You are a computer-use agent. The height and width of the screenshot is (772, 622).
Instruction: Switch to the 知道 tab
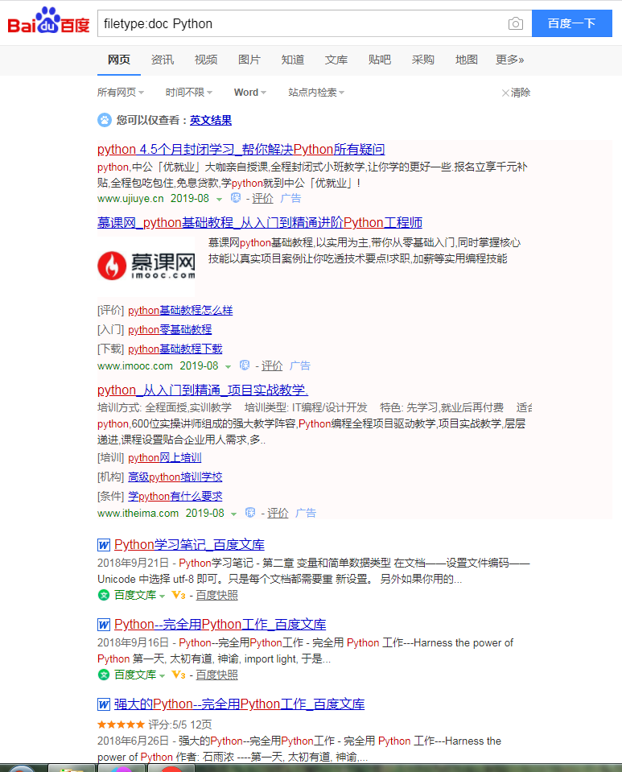tap(293, 60)
